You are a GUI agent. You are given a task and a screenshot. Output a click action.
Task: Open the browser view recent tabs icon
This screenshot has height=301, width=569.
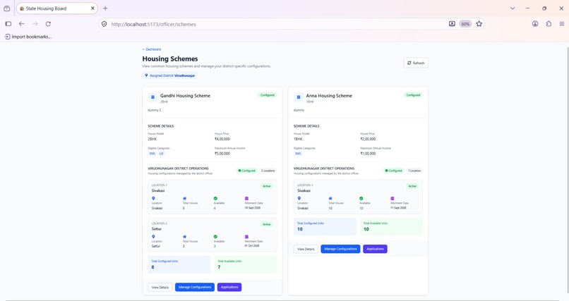(6, 8)
